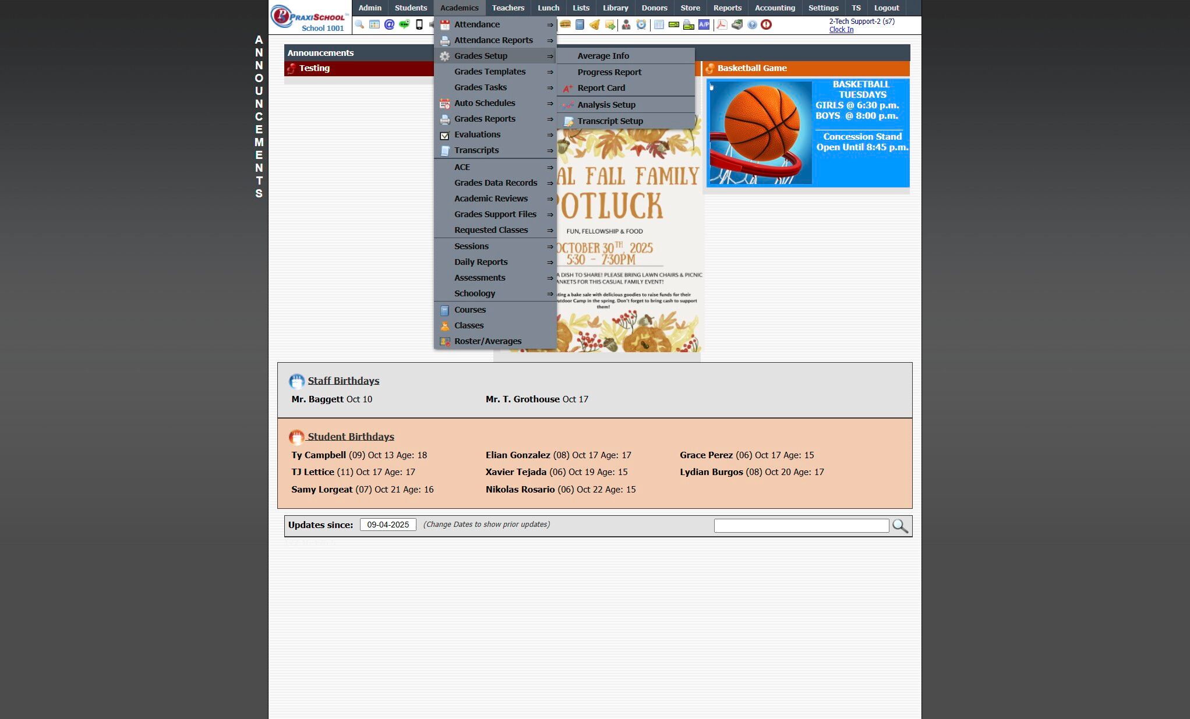
Task: Click the Updates since date field
Action: point(388,525)
